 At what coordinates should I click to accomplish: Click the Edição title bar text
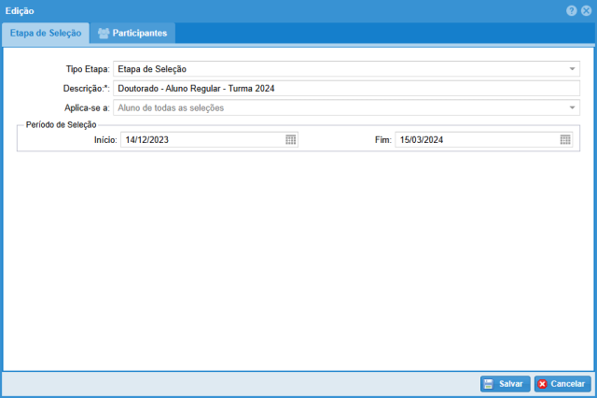point(21,10)
